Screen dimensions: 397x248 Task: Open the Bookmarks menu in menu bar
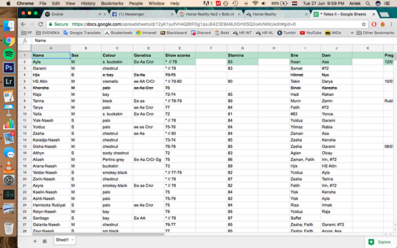click(x=112, y=3)
